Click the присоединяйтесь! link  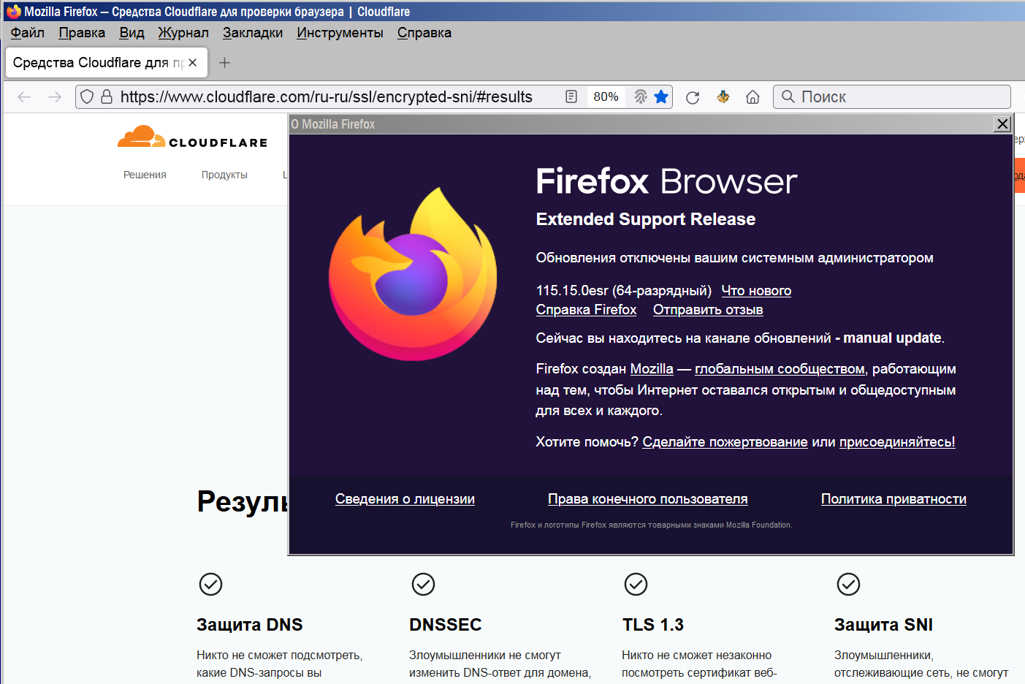coord(897,442)
